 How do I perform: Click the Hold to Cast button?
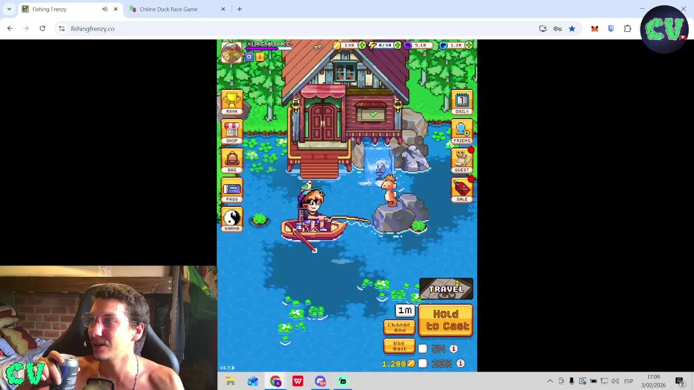(x=446, y=320)
